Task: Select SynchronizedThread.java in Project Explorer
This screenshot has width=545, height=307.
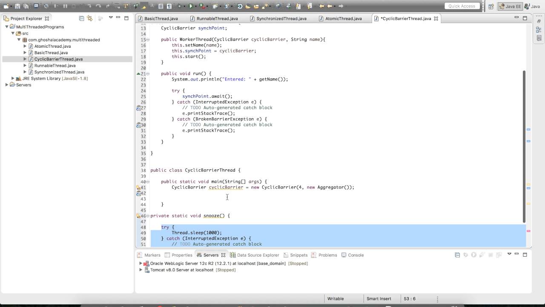Action: point(59,72)
